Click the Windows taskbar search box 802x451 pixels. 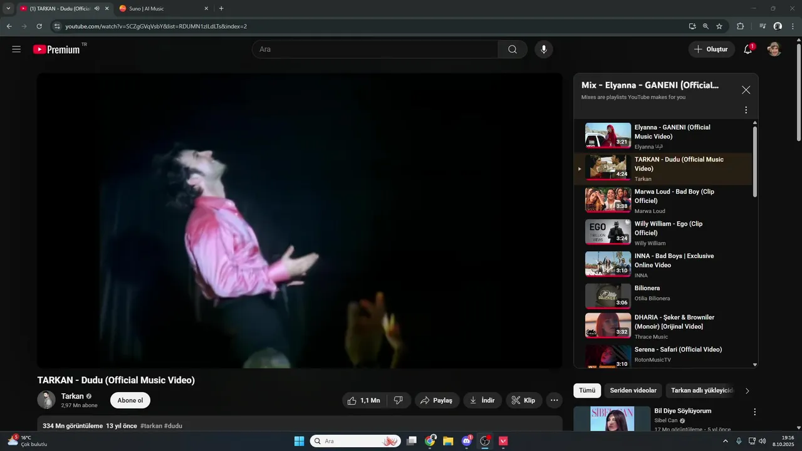pyautogui.click(x=355, y=441)
